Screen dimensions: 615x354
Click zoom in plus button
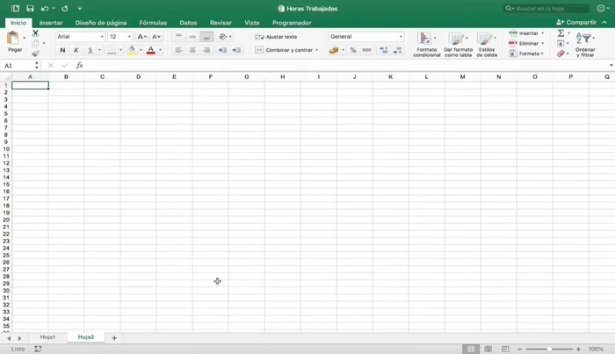click(x=578, y=349)
